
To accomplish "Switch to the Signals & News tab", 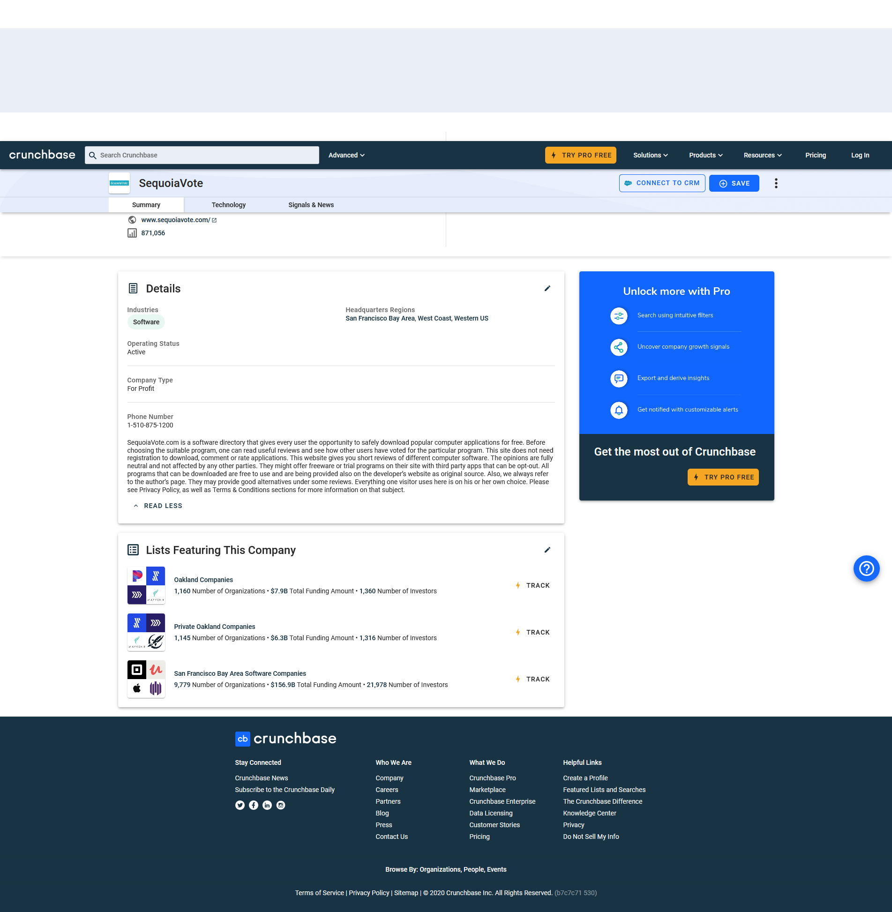I will coord(311,205).
